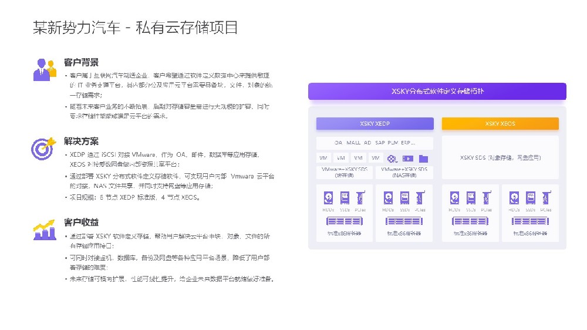
Task: Select the purple folder icon in the XEDP panel
Action: tap(423, 159)
